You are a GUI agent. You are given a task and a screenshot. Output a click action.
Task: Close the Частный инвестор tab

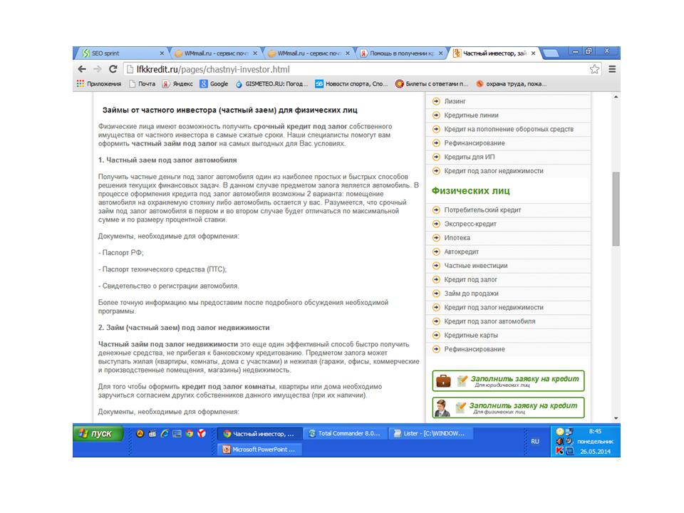[533, 53]
